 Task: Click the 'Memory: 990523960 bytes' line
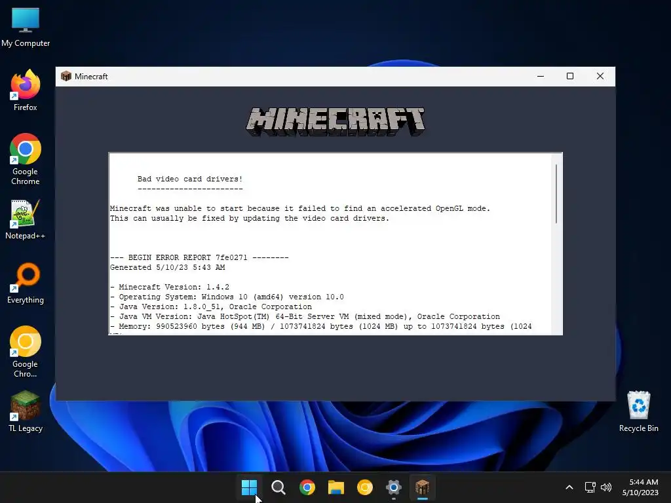tap(320, 326)
